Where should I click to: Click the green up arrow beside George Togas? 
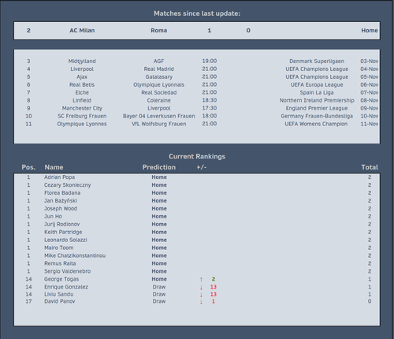[201, 279]
